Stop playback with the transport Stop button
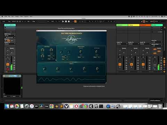The height and width of the screenshot is (125, 167). coord(66,22)
